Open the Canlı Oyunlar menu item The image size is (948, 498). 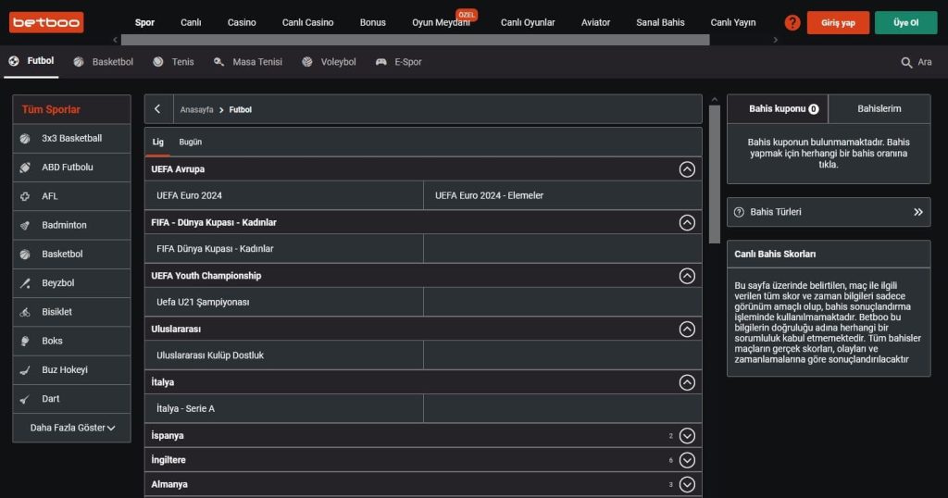pos(527,22)
